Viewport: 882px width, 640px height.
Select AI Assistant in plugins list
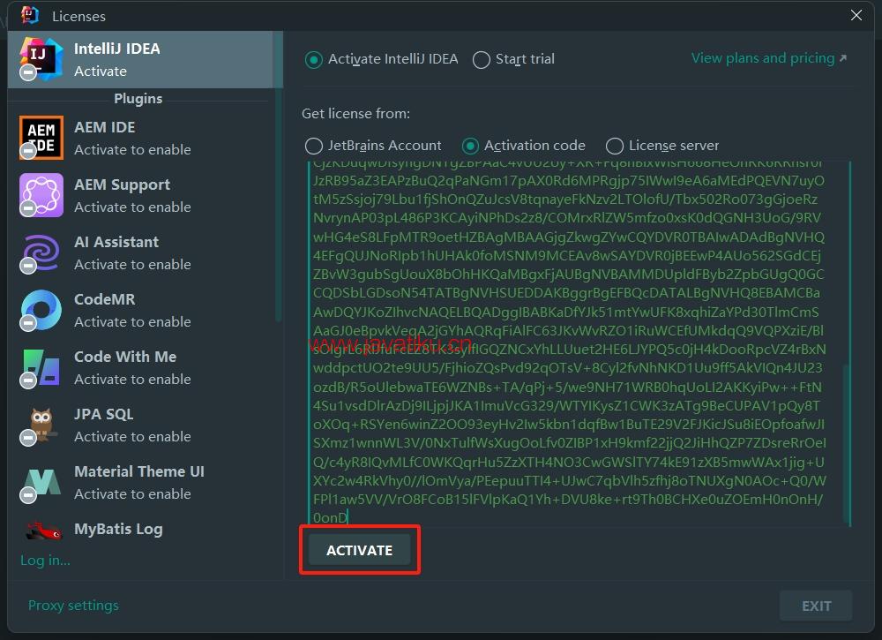[x=141, y=252]
